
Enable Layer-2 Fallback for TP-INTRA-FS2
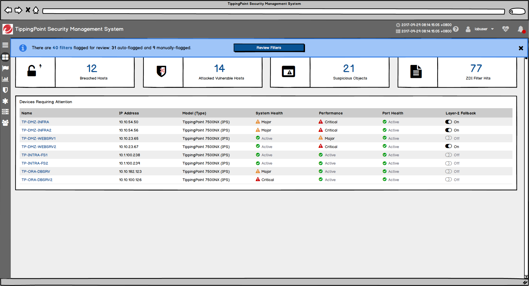coord(448,163)
